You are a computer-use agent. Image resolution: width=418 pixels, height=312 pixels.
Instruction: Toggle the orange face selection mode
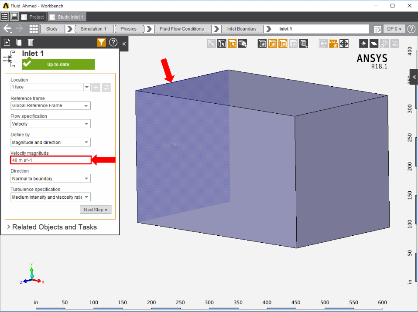coord(232,44)
